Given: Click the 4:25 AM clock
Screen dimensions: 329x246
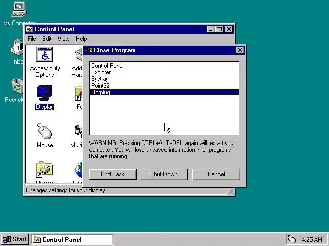Looking at the screenshot, I should click(x=312, y=239).
